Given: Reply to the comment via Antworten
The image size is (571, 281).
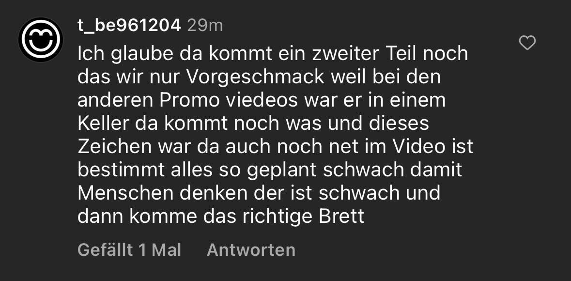Looking at the screenshot, I should [251, 250].
